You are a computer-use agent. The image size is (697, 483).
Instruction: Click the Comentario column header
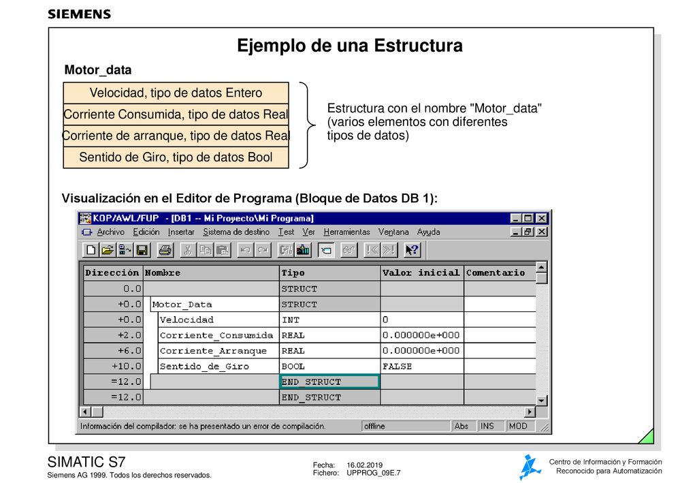[x=500, y=272]
